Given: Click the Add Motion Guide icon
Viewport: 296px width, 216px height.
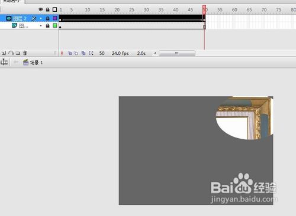Looking at the screenshot, I should (11, 53).
